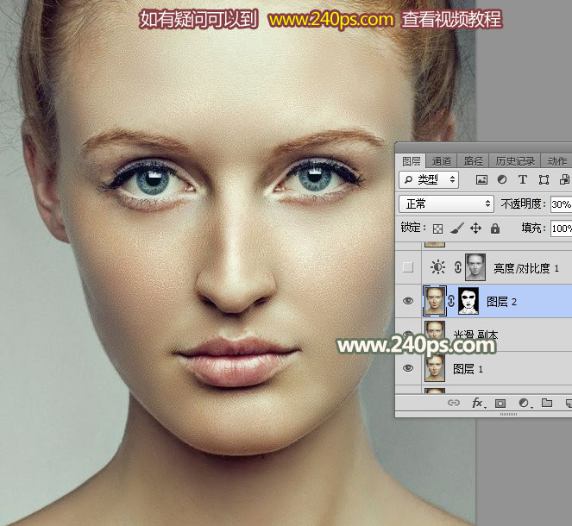Screen dimensions: 572x526
Task: Click Brightness/Contrast adjustment sun icon
Action: 437,266
